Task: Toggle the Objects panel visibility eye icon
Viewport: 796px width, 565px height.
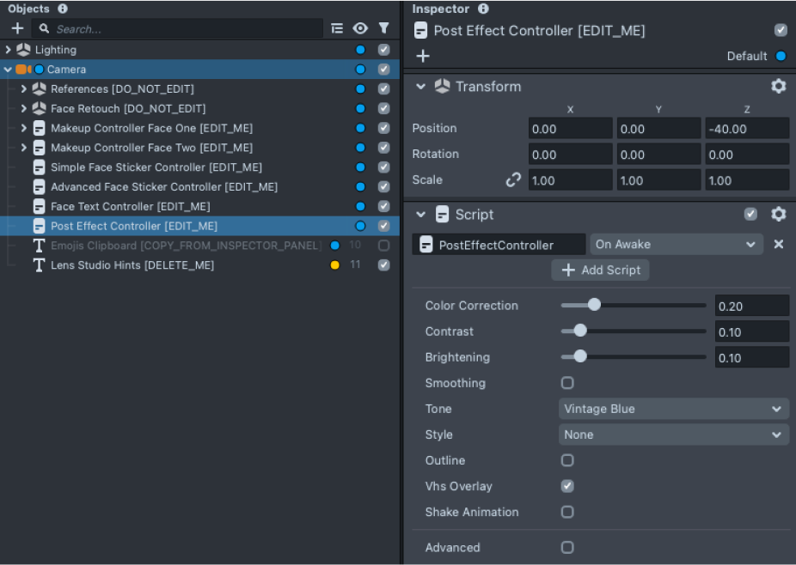Action: coord(360,28)
